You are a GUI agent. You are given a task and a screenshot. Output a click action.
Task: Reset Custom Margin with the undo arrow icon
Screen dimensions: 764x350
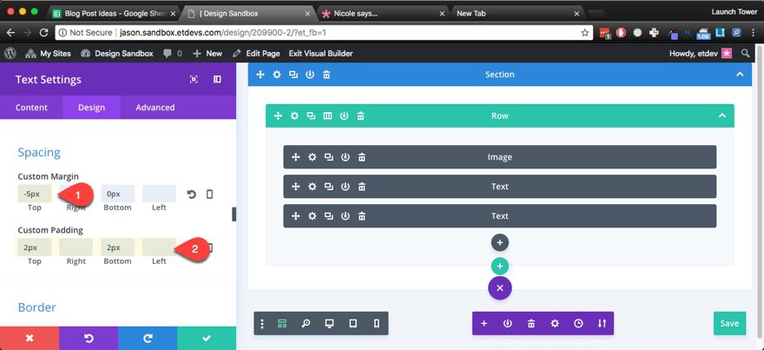click(x=192, y=195)
